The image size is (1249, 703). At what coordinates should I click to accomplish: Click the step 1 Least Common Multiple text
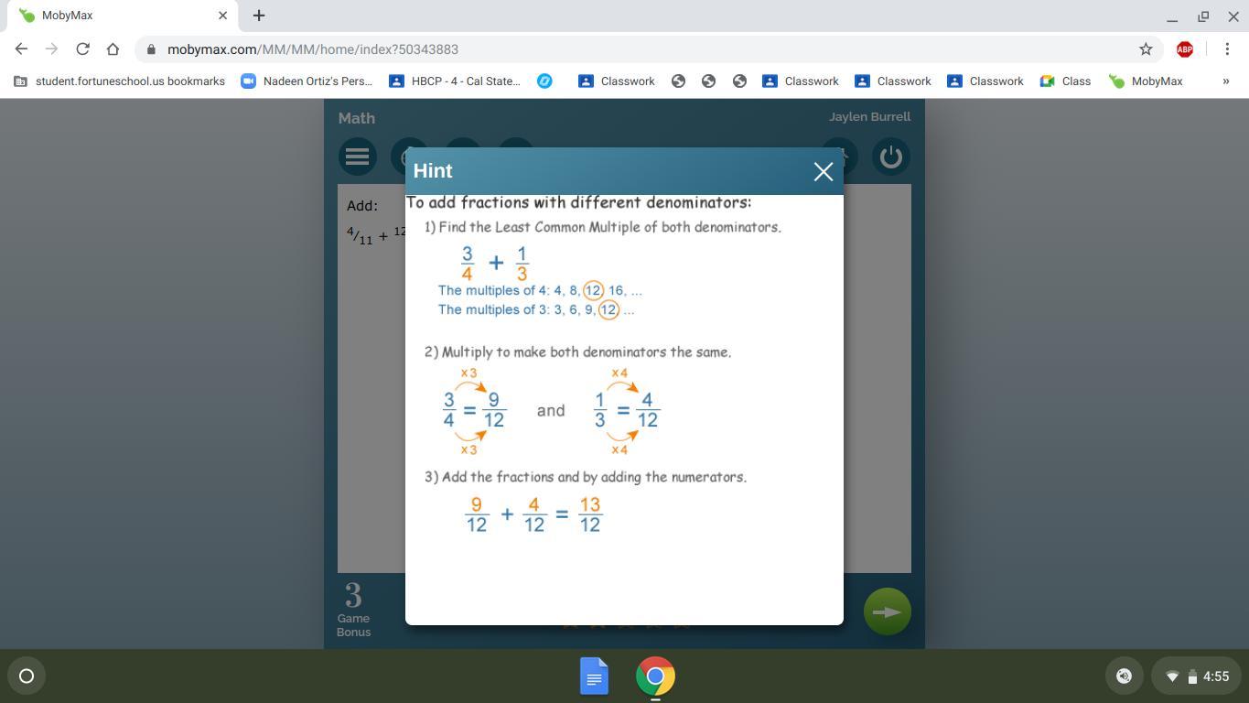(602, 227)
